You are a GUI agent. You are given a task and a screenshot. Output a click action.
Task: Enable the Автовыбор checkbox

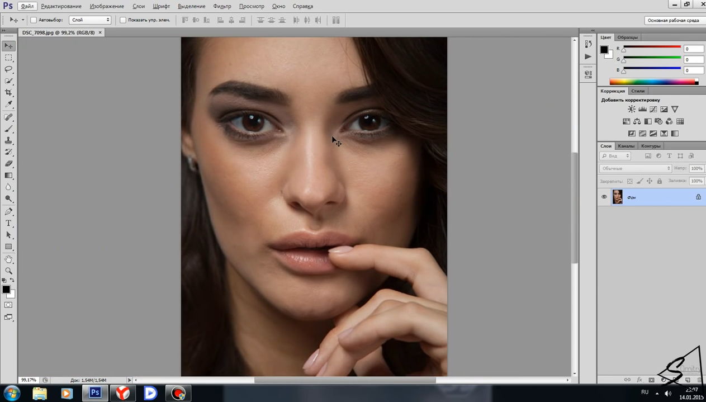tap(34, 20)
